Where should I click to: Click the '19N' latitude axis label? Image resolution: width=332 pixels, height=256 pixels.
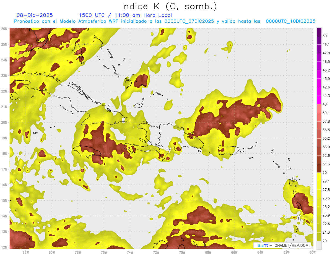4,138
